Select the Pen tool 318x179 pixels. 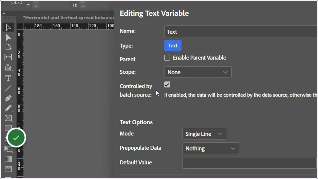(x=8, y=98)
